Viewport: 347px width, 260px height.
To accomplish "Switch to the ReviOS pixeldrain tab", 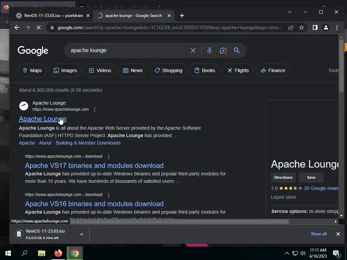I will [x=53, y=16].
